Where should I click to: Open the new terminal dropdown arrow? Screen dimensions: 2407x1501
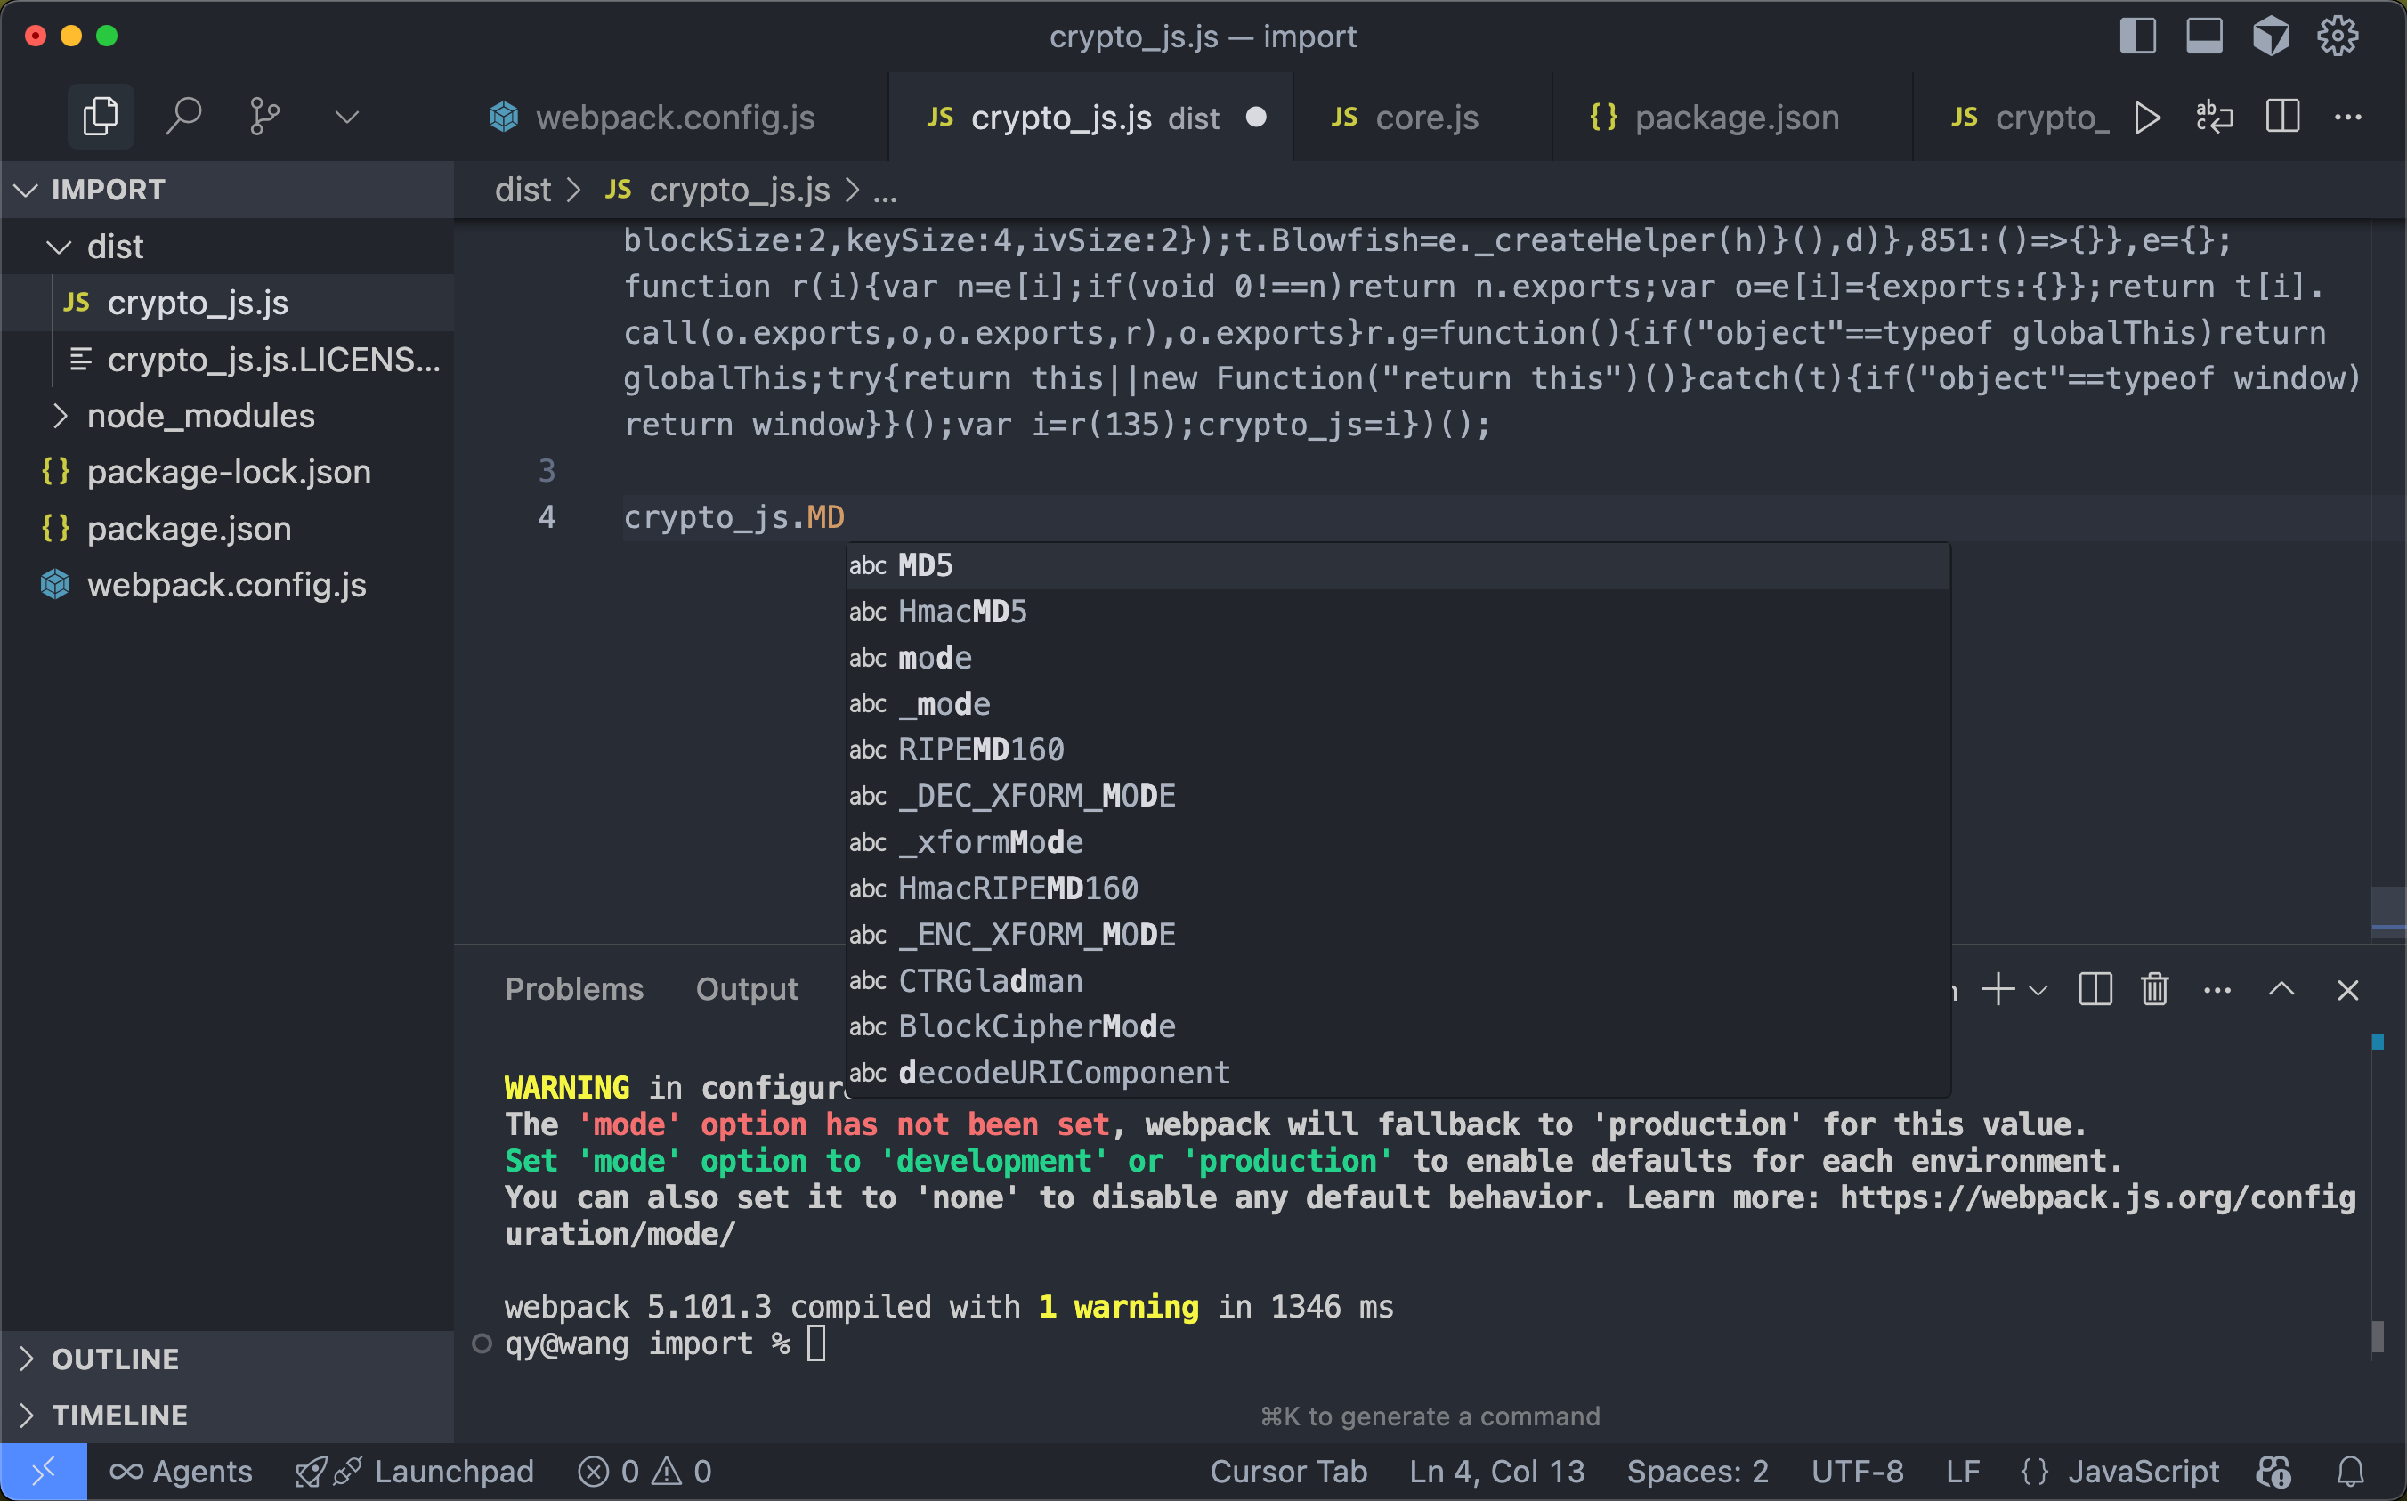(x=2038, y=990)
